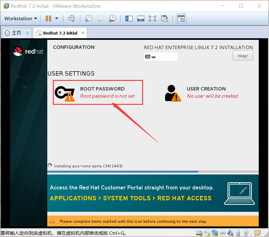Click the message log note icon
Screen dimensions: 269x237
coord(257,233)
